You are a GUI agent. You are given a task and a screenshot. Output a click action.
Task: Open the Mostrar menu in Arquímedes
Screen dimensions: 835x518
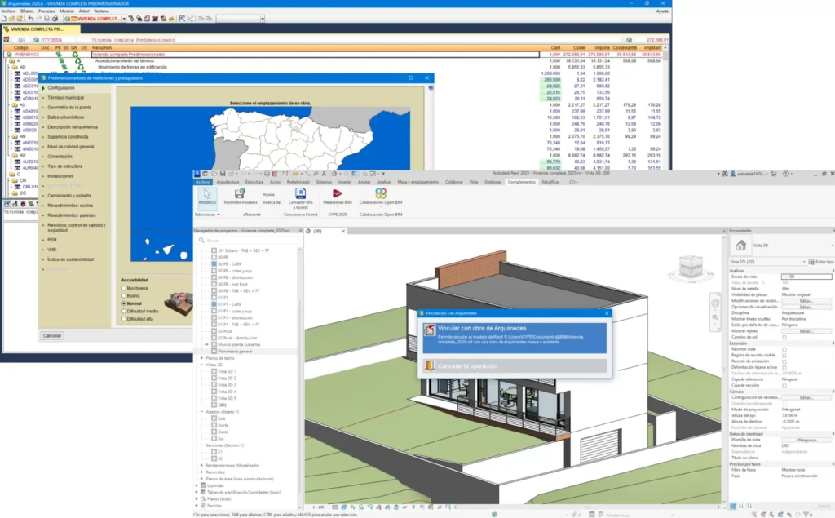[67, 11]
